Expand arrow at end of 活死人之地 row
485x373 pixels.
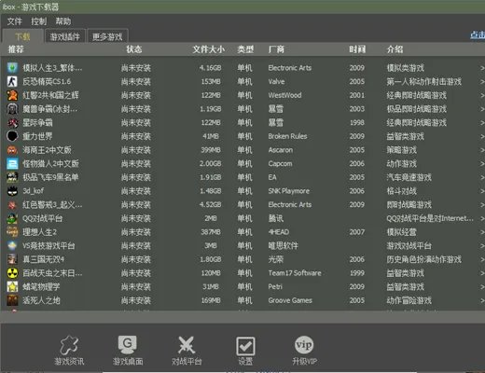(x=482, y=300)
